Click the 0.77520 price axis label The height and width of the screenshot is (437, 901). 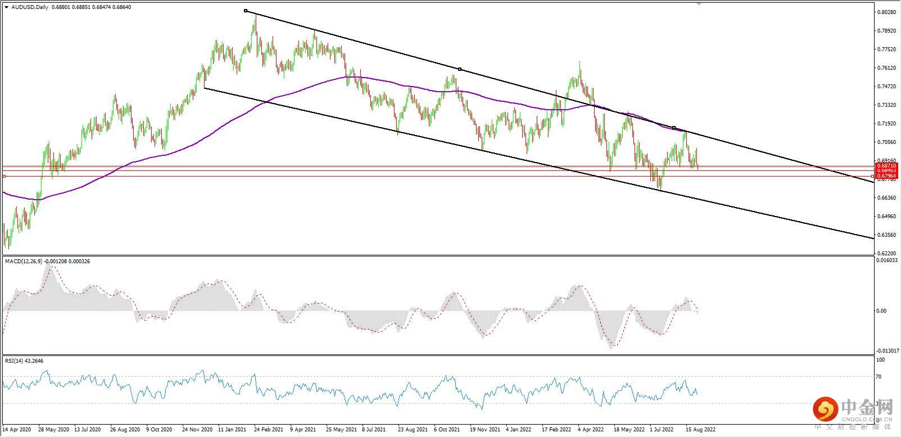click(x=886, y=49)
